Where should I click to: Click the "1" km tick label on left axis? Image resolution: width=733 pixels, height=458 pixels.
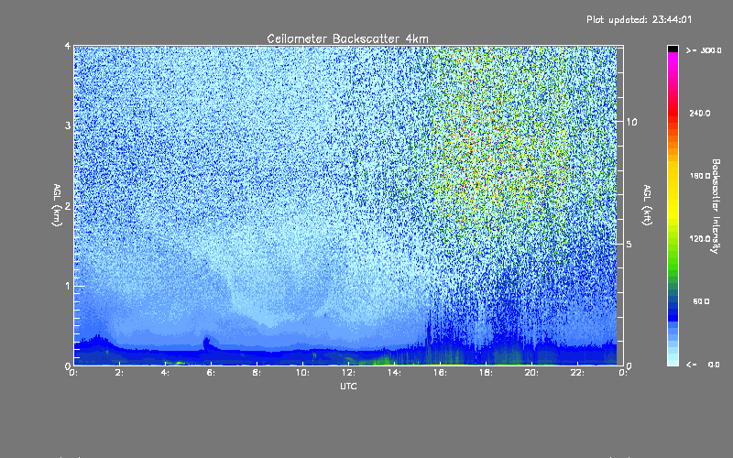[x=68, y=286]
